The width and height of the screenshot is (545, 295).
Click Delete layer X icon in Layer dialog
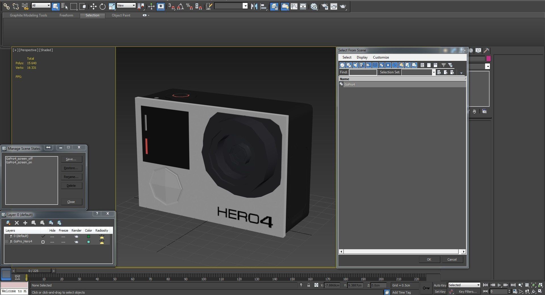[x=17, y=223]
